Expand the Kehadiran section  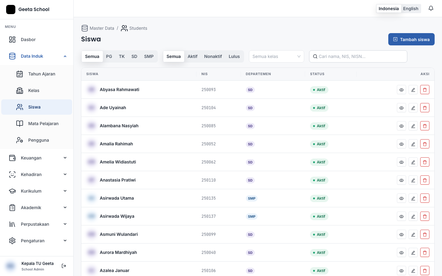(x=37, y=174)
